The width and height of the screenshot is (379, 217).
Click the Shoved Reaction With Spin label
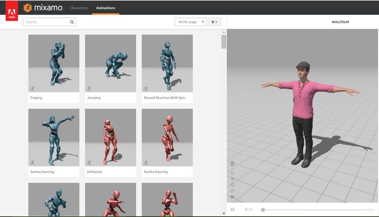pyautogui.click(x=164, y=98)
